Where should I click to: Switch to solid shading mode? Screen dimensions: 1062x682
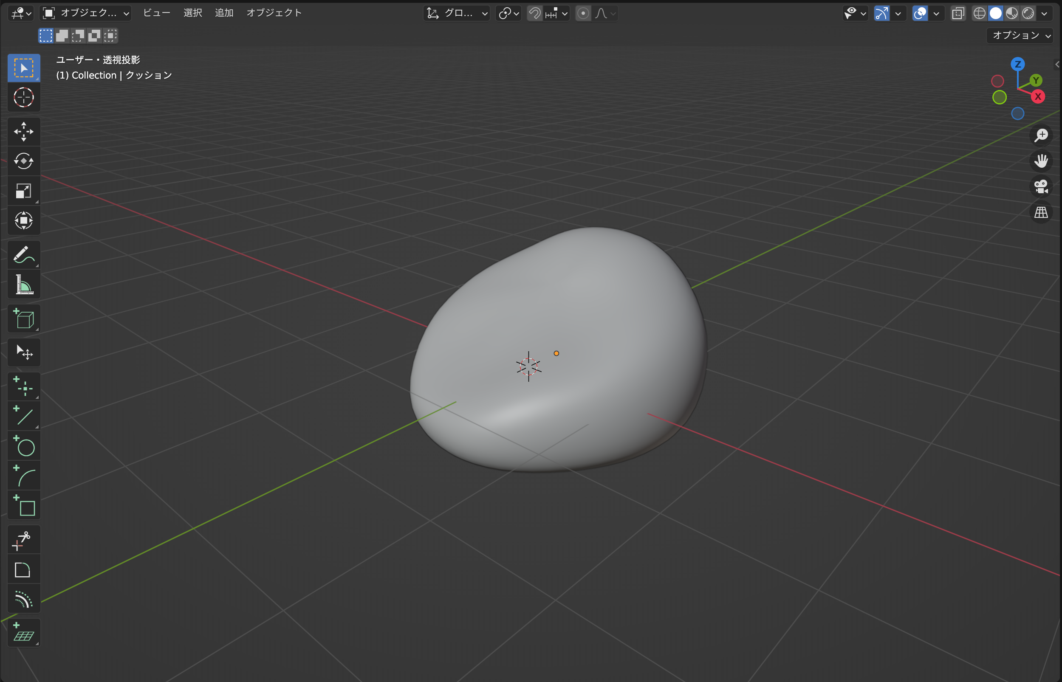(x=996, y=13)
